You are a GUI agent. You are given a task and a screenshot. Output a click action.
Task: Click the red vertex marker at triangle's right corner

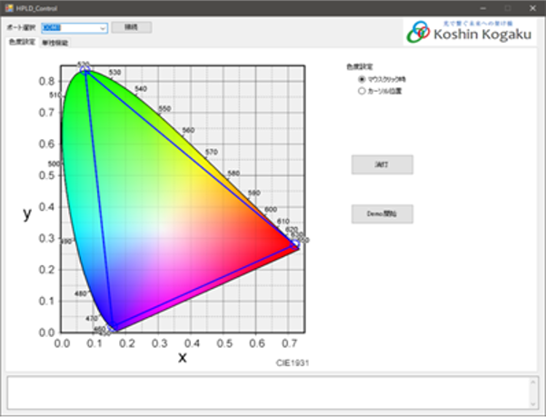pyautogui.click(x=295, y=243)
